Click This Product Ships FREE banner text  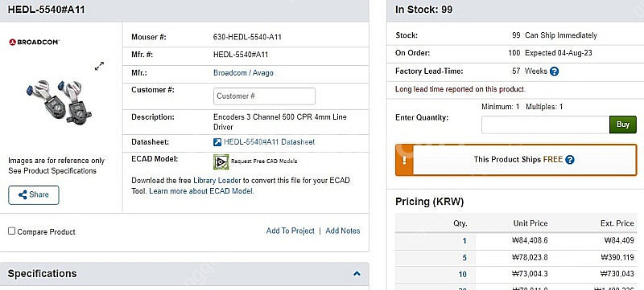[518, 160]
